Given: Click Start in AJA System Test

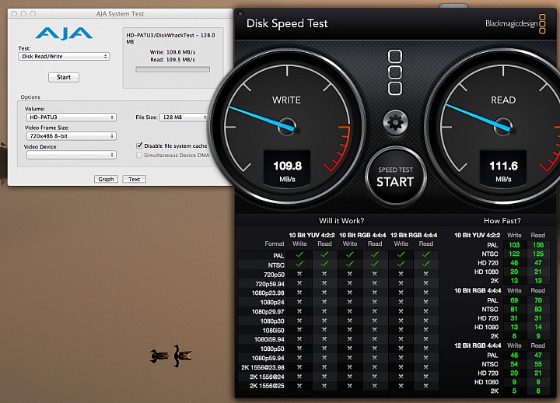Looking at the screenshot, I should click(x=64, y=77).
